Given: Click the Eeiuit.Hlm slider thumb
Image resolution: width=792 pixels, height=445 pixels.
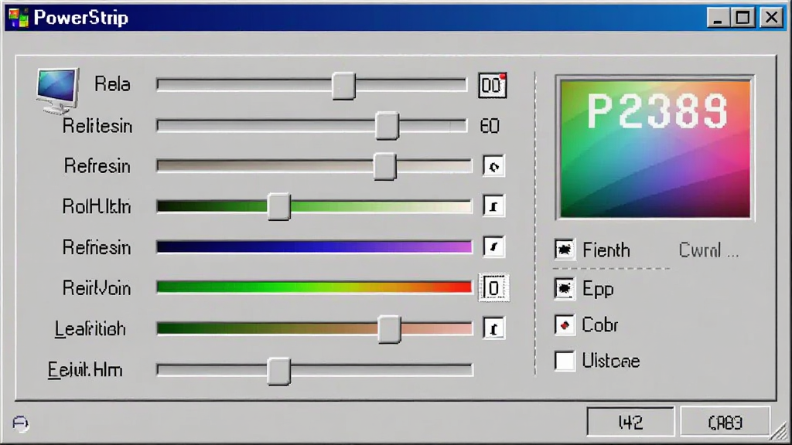Looking at the screenshot, I should pos(278,372).
